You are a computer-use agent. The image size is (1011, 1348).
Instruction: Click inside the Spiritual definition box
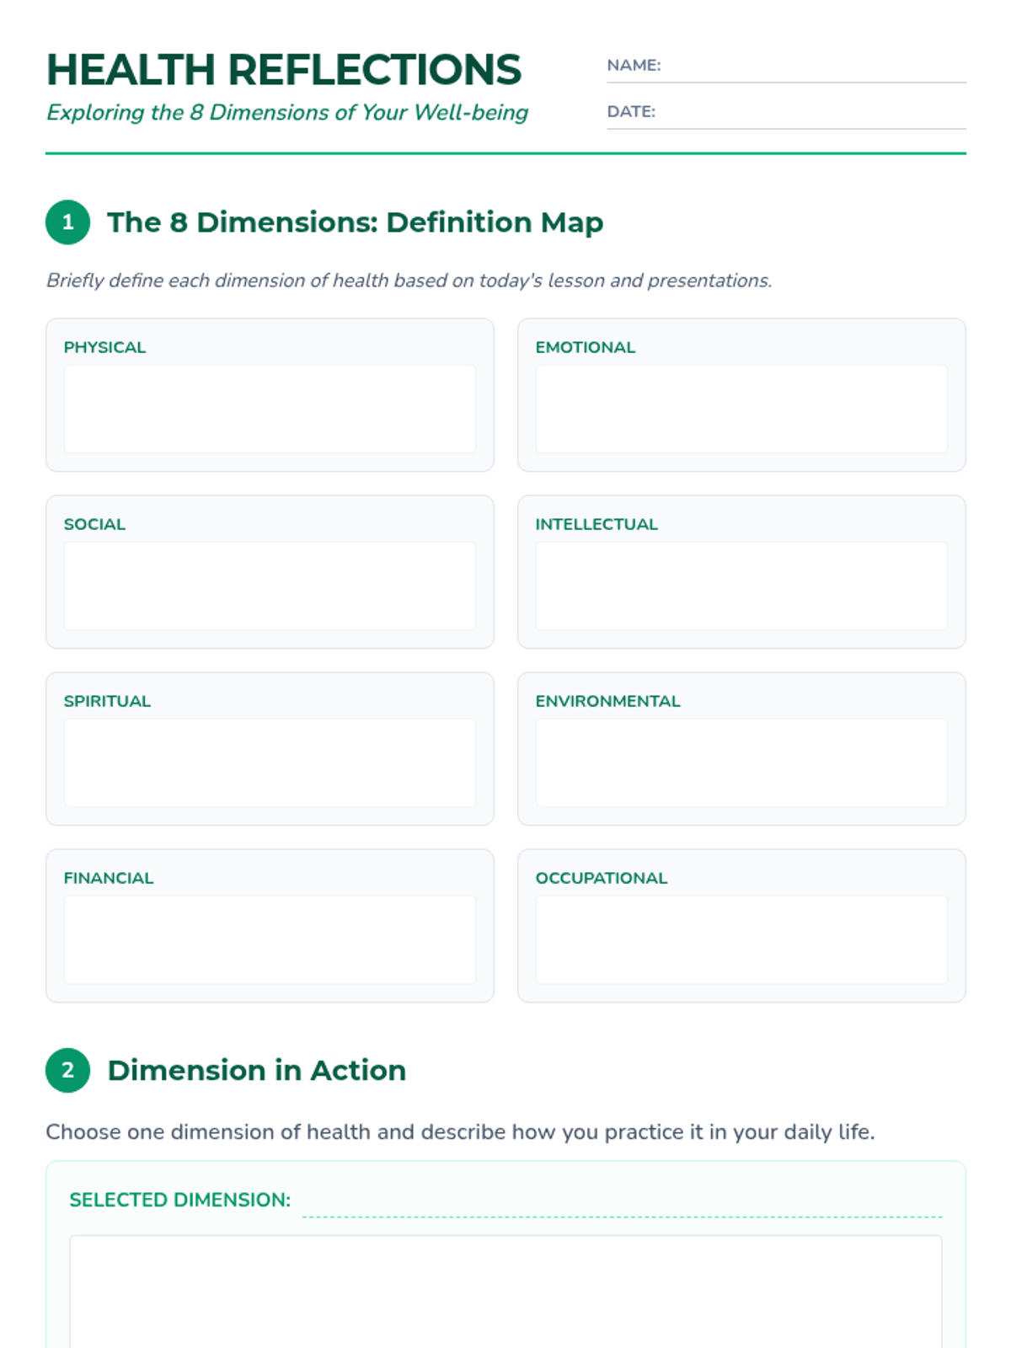[270, 762]
